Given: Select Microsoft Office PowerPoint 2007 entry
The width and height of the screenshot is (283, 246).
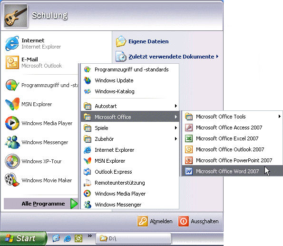Looking at the screenshot, I should (x=232, y=160).
